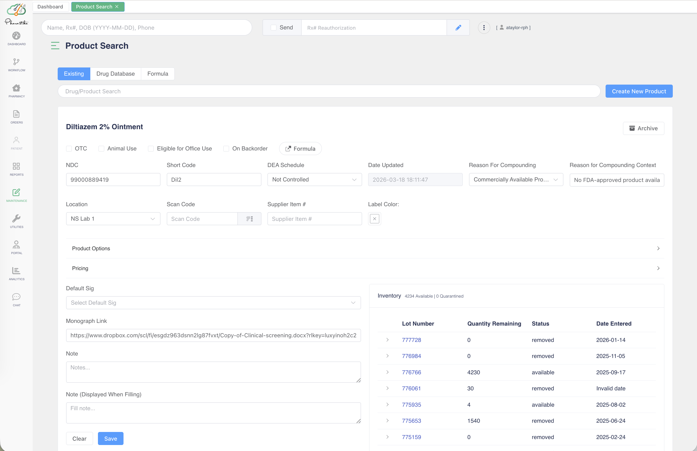
Task: Click the atayloR-rph user icon
Action: [x=502, y=27]
